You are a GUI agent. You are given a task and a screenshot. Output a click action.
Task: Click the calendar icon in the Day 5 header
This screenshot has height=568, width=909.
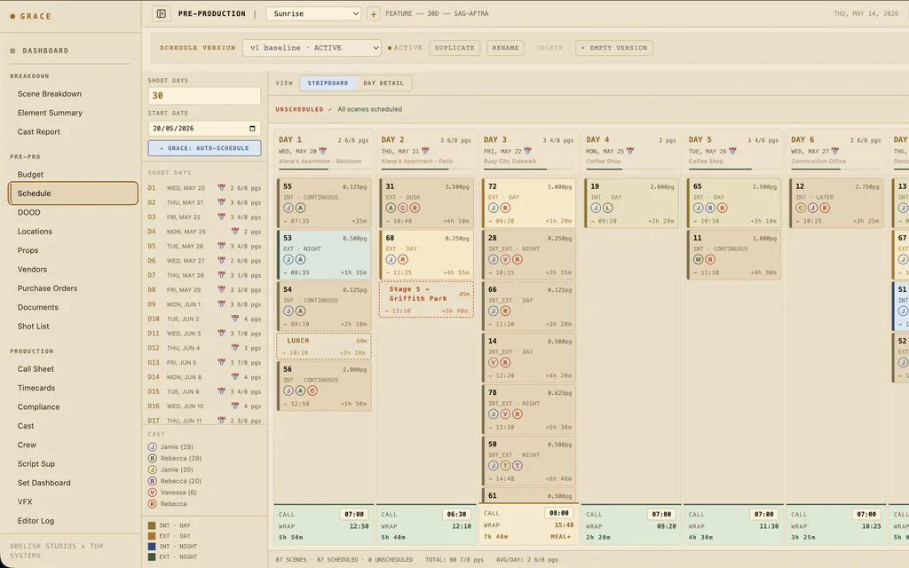pos(732,151)
